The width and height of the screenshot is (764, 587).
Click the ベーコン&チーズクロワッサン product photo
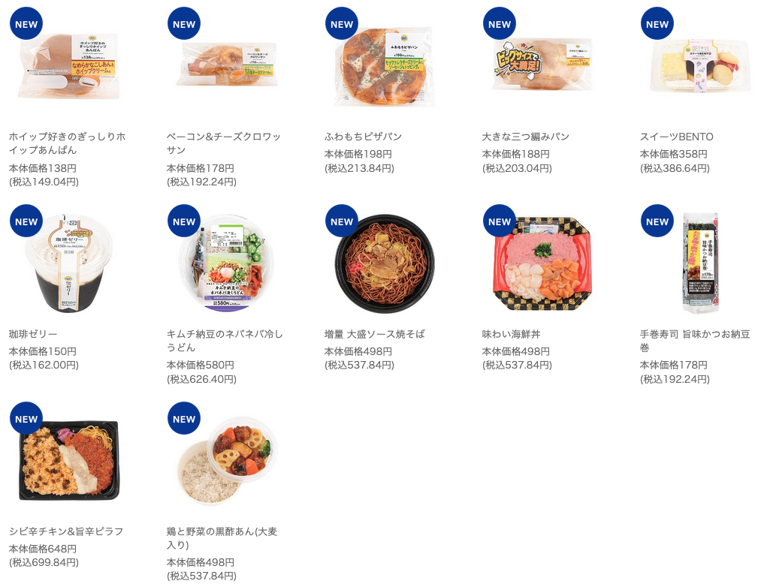point(227,65)
